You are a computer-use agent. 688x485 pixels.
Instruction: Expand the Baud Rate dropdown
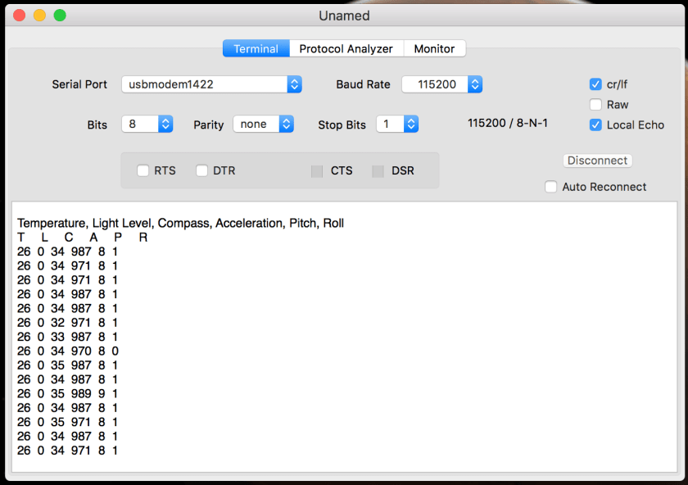tap(441, 84)
